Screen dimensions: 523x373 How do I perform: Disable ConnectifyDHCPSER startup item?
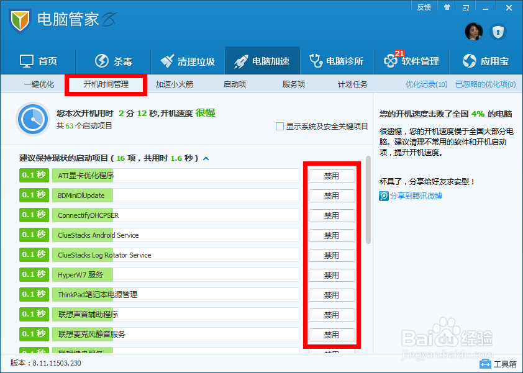332,215
